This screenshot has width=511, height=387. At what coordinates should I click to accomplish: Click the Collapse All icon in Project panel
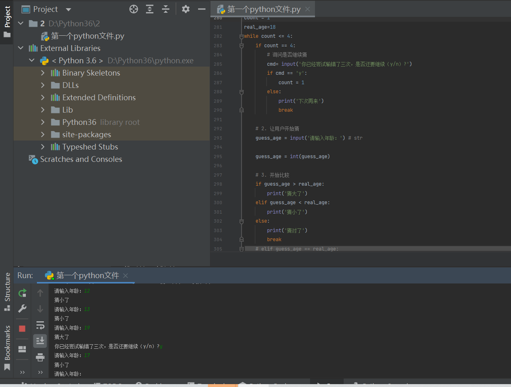(x=166, y=9)
